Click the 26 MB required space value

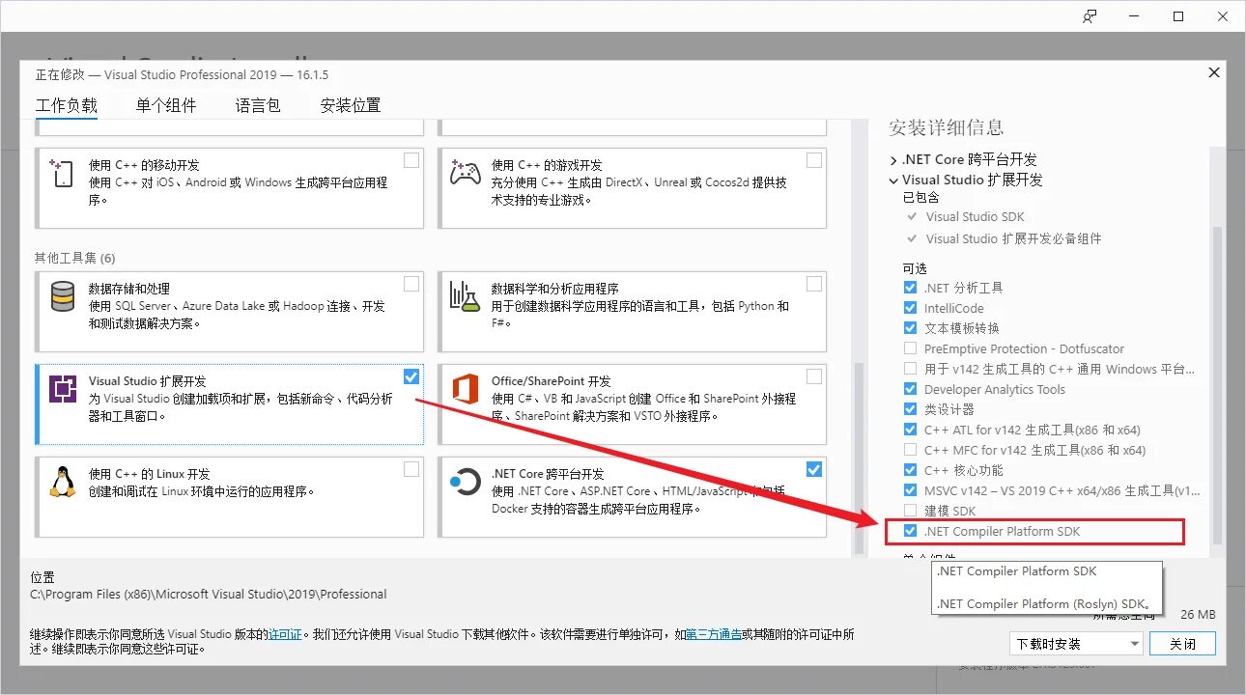coord(1198,615)
